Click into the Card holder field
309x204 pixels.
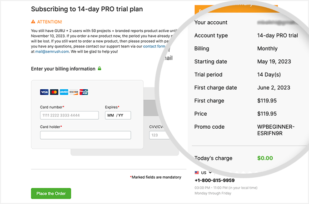85,135
